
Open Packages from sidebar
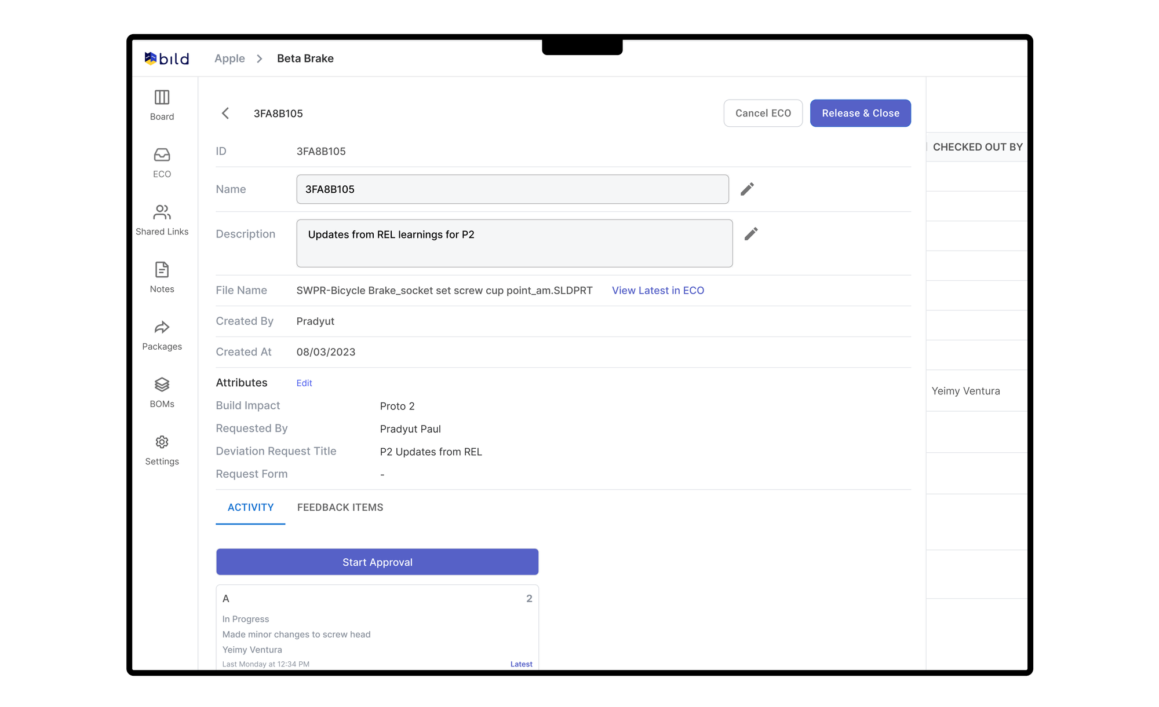162,327
